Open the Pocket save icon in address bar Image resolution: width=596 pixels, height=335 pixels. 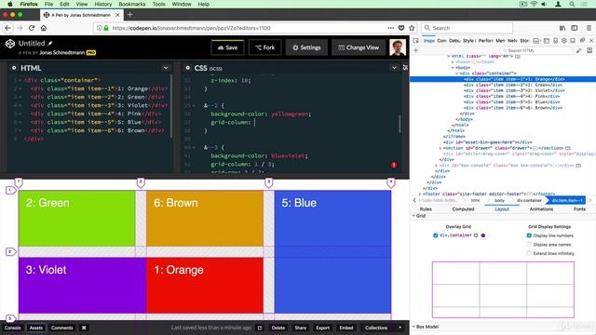click(x=401, y=28)
